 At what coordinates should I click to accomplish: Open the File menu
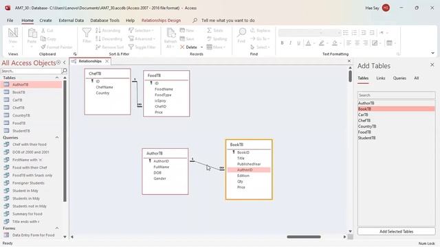click(10, 20)
